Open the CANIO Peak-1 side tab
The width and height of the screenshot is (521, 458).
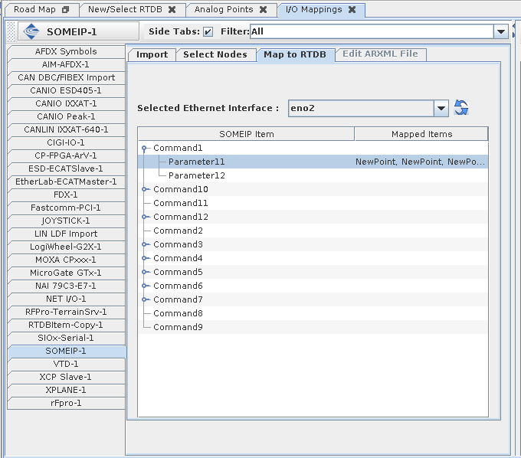click(x=66, y=116)
